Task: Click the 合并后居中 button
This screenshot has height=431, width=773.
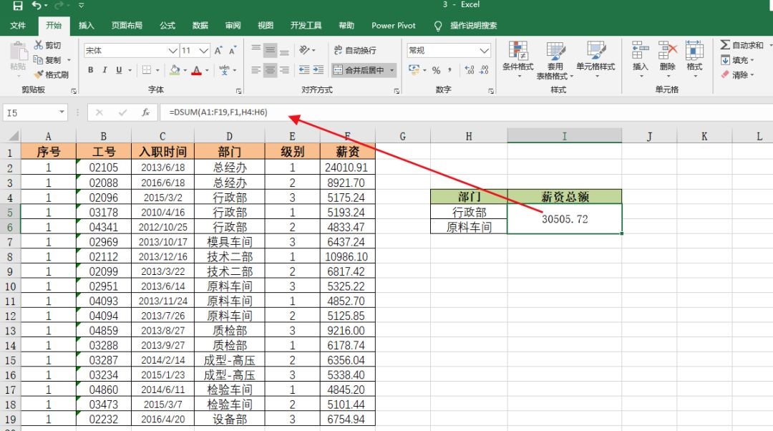Action: [359, 70]
